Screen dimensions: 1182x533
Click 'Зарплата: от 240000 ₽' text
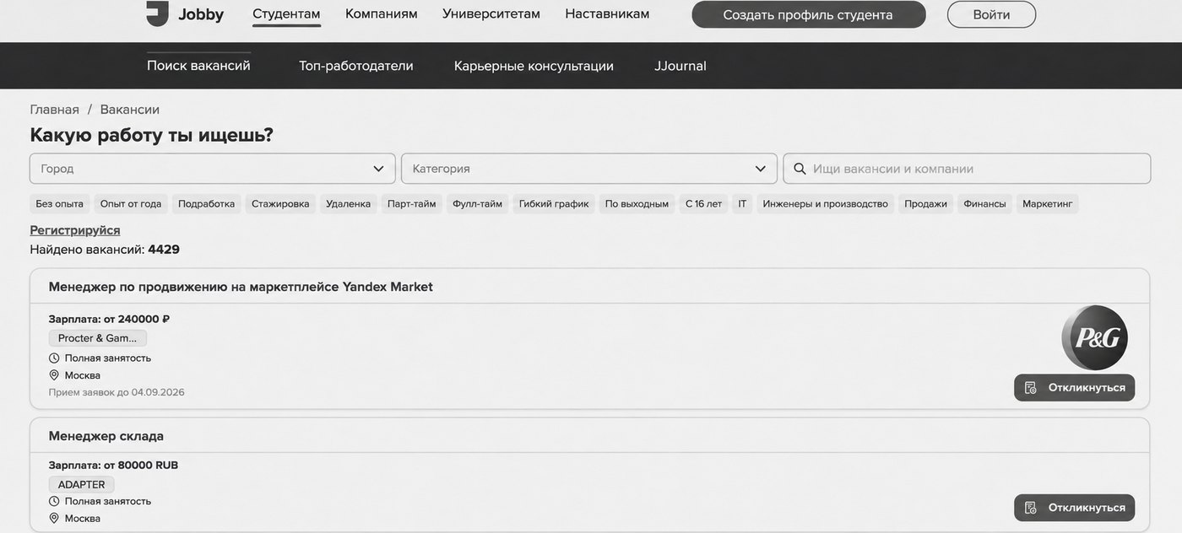[x=109, y=319]
